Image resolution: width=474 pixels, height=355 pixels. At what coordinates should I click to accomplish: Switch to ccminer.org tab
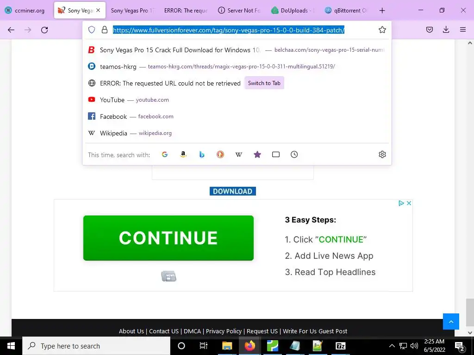click(x=25, y=10)
